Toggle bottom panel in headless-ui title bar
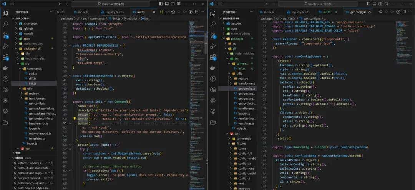The image size is (415, 190). [374, 4]
